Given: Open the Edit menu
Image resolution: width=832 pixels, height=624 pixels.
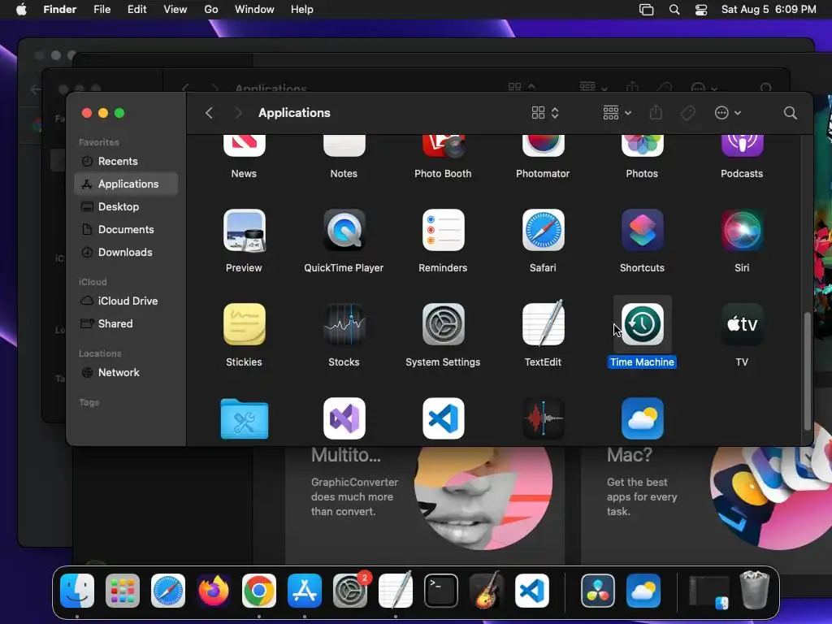Looking at the screenshot, I should [x=136, y=10].
